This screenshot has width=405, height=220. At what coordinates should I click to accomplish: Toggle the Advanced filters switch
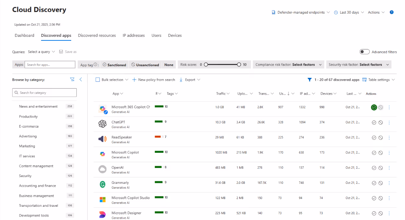365,52
